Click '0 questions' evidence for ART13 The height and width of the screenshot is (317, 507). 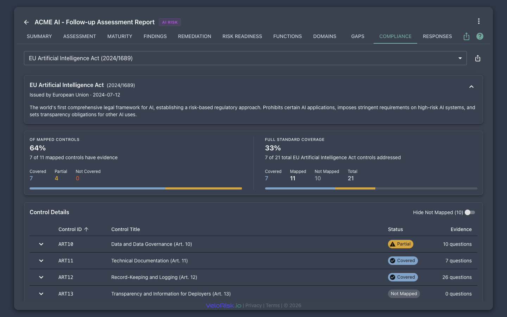[458, 294]
